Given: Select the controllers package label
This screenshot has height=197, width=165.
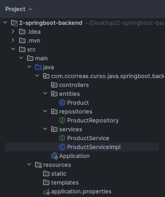Looking at the screenshot, I should coord(74,85).
